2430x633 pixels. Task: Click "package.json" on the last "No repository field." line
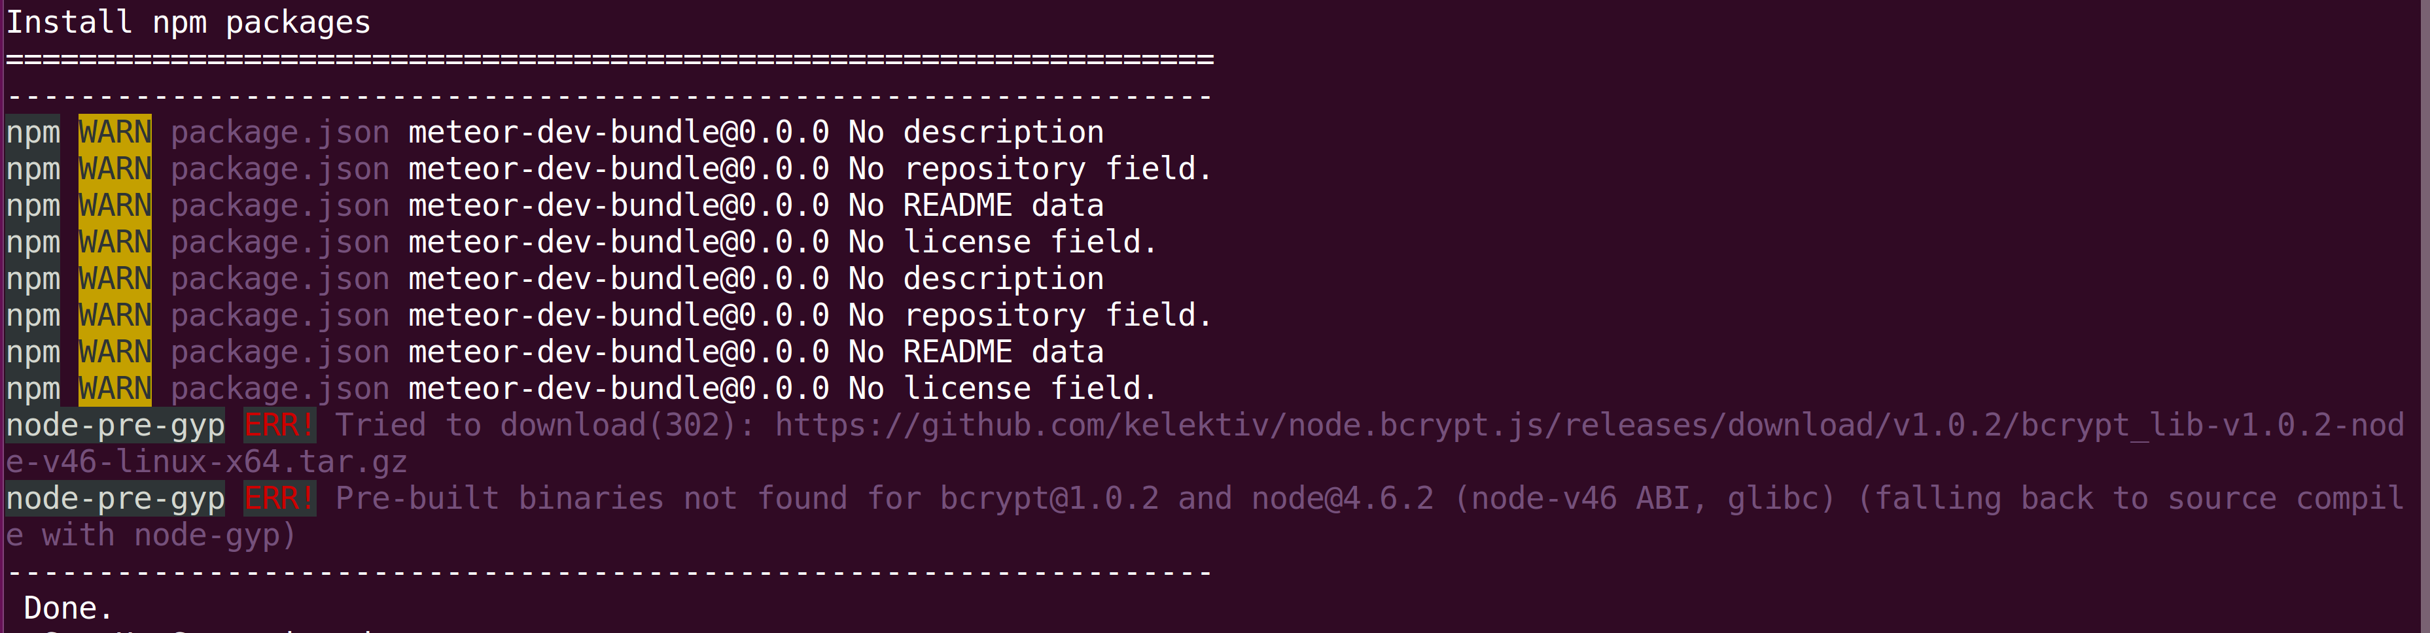(x=280, y=315)
